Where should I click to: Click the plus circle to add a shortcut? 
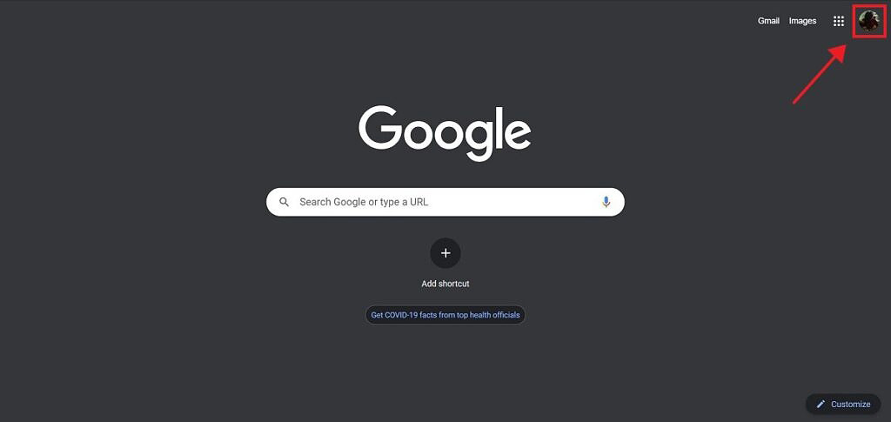(445, 252)
